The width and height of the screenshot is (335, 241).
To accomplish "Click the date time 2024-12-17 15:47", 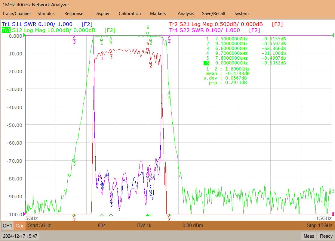I will 20,236.
